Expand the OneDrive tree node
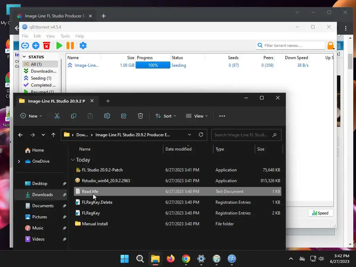 point(19,161)
